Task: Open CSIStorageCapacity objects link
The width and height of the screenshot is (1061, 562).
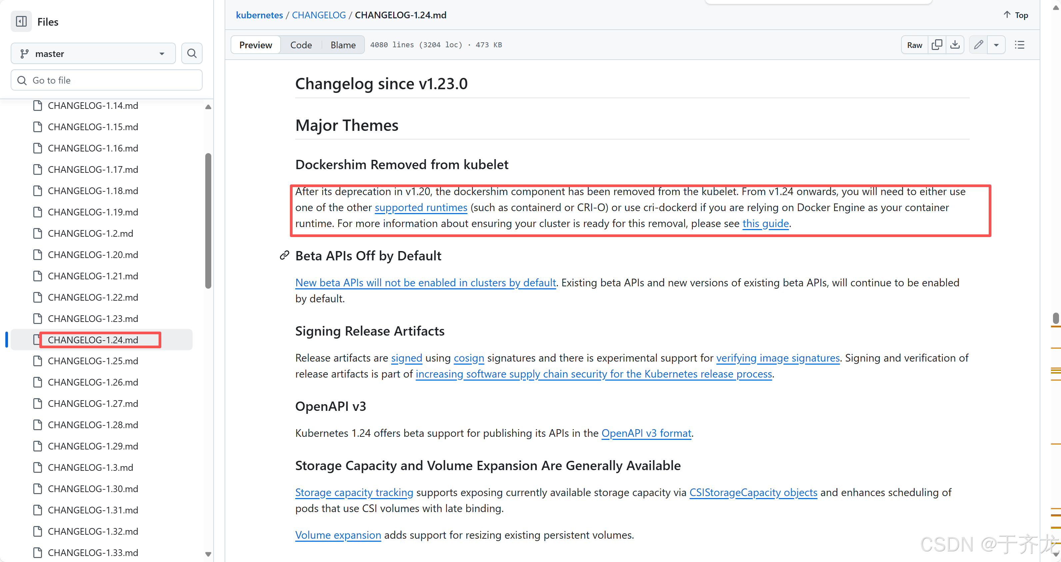Action: (753, 492)
